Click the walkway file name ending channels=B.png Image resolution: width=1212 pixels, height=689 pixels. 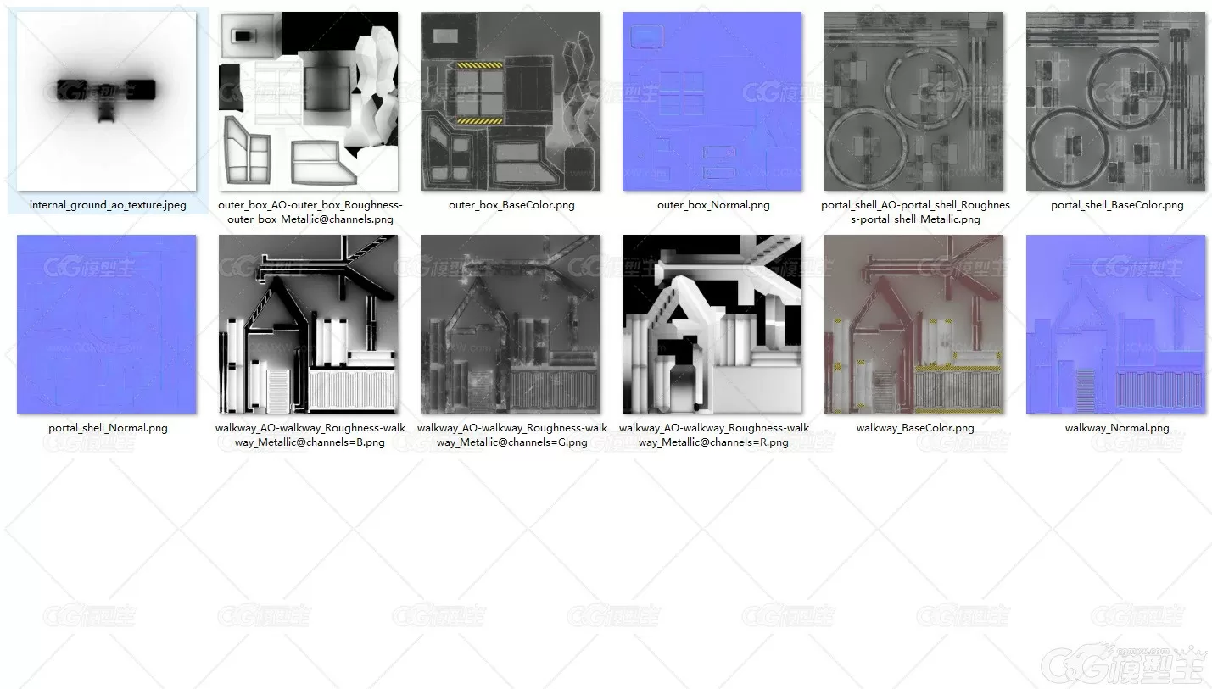coord(310,435)
